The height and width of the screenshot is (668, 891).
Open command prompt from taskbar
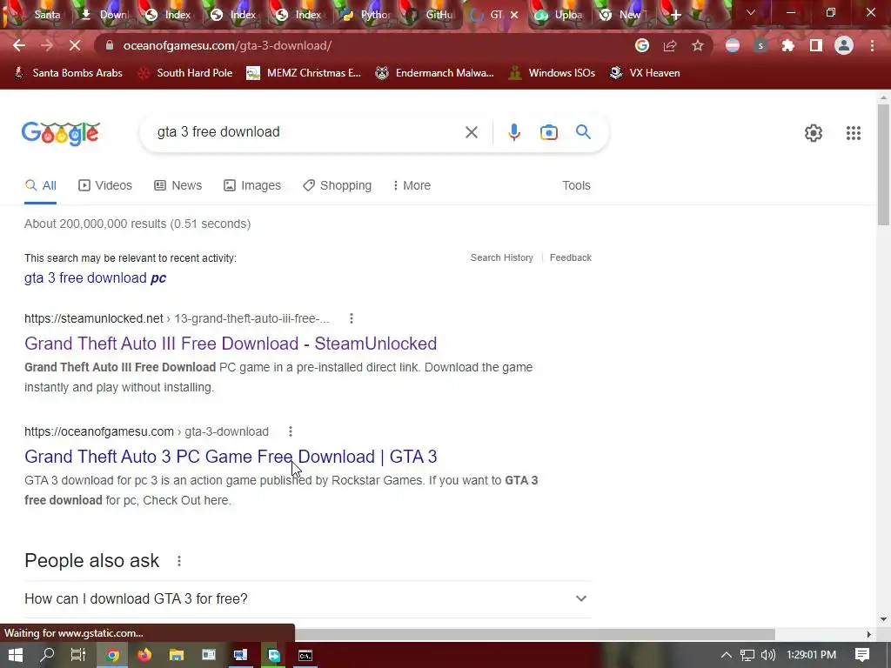(x=305, y=655)
